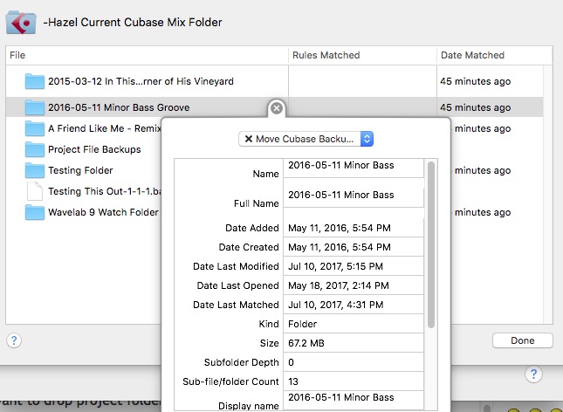Click the Cubase folder icon in the header
Image resolution: width=563 pixels, height=412 pixels.
[x=21, y=23]
